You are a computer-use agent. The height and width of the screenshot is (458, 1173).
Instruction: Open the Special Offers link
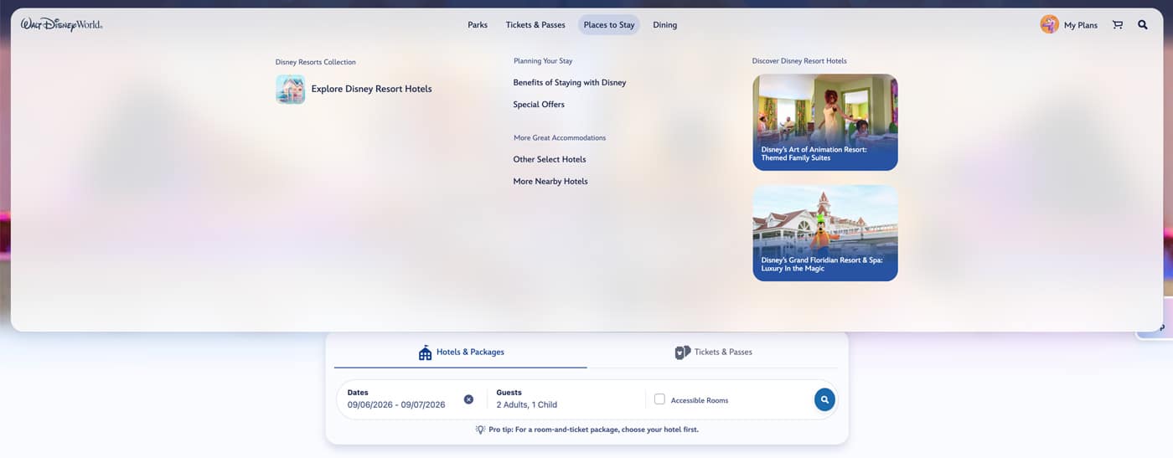click(x=539, y=105)
